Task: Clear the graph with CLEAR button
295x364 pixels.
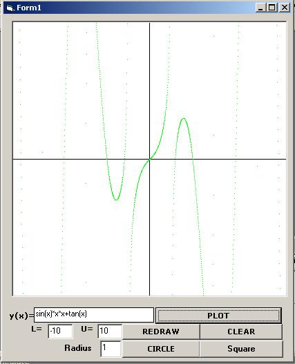Action: pyautogui.click(x=241, y=332)
